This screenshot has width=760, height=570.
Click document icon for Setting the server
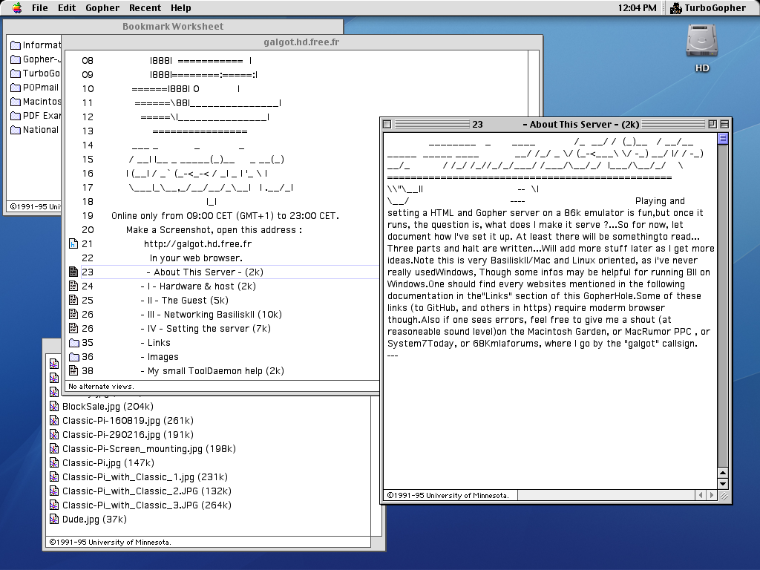[x=73, y=328]
